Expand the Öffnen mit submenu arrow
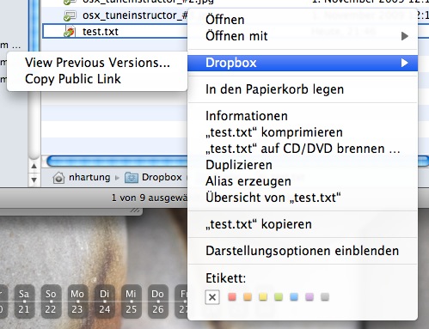Screen dimensions: 429x329 (x=405, y=36)
